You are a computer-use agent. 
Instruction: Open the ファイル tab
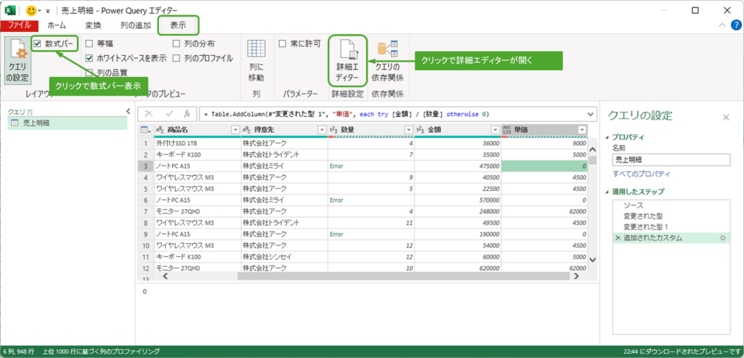(19, 25)
